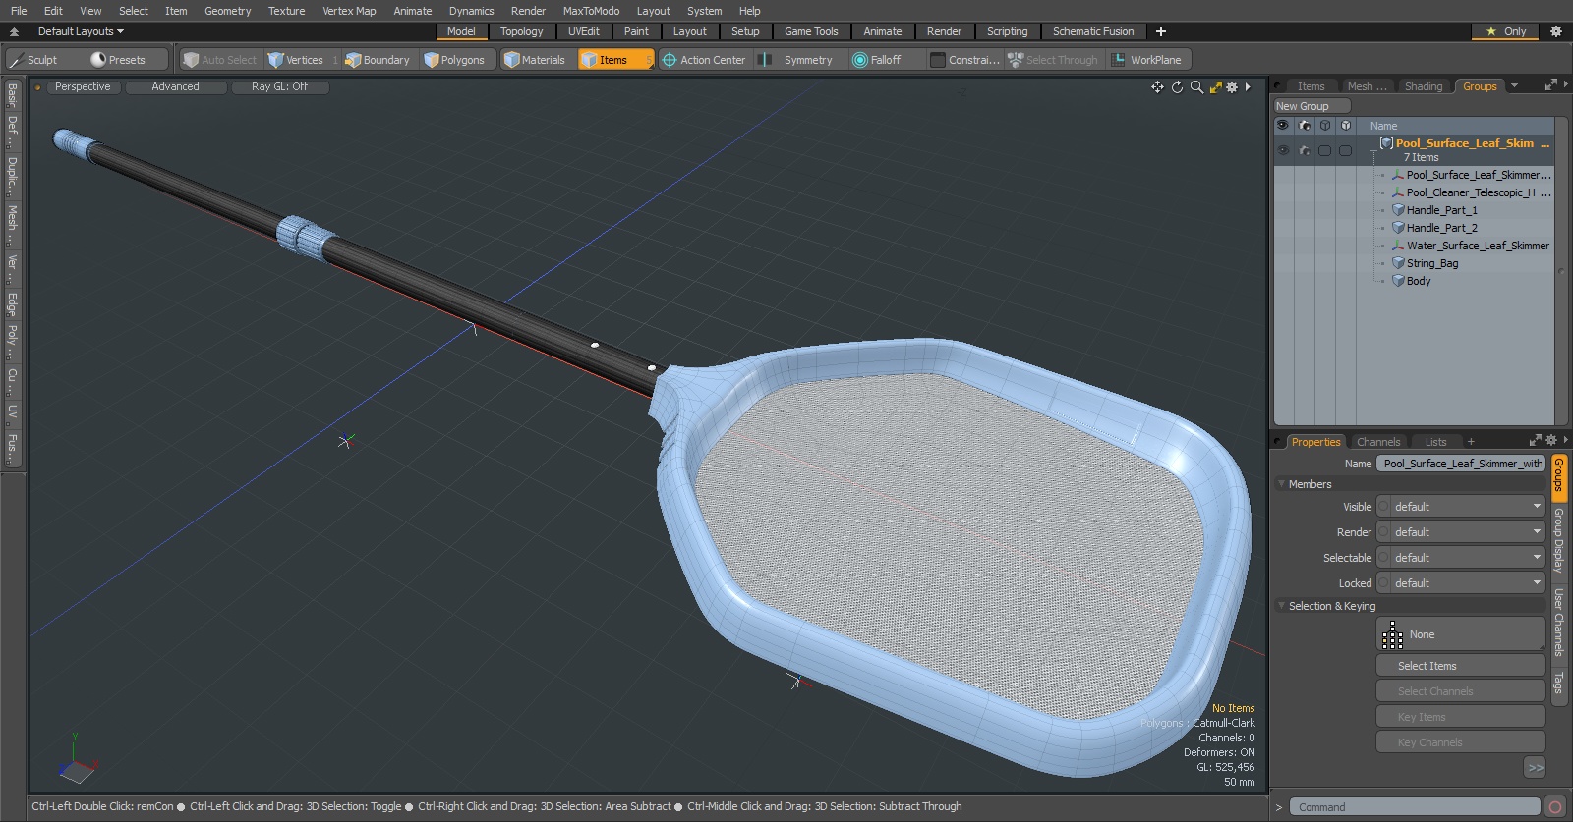Open the Geometry menu
The width and height of the screenshot is (1573, 822).
227,11
